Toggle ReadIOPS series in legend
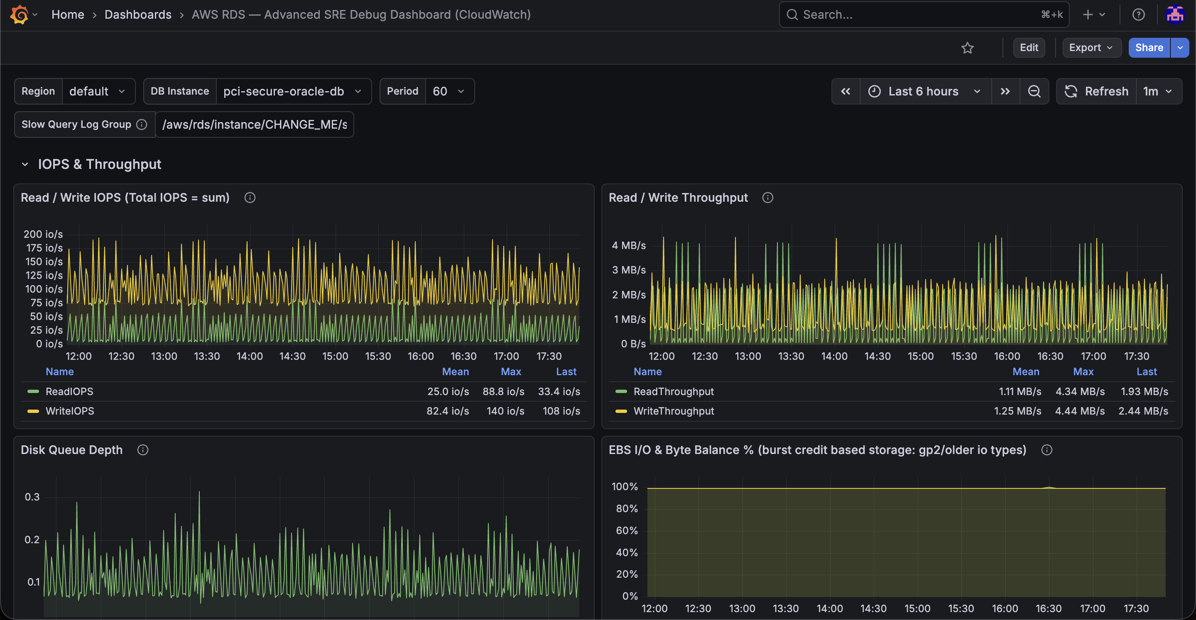1196x620 pixels. tap(69, 391)
